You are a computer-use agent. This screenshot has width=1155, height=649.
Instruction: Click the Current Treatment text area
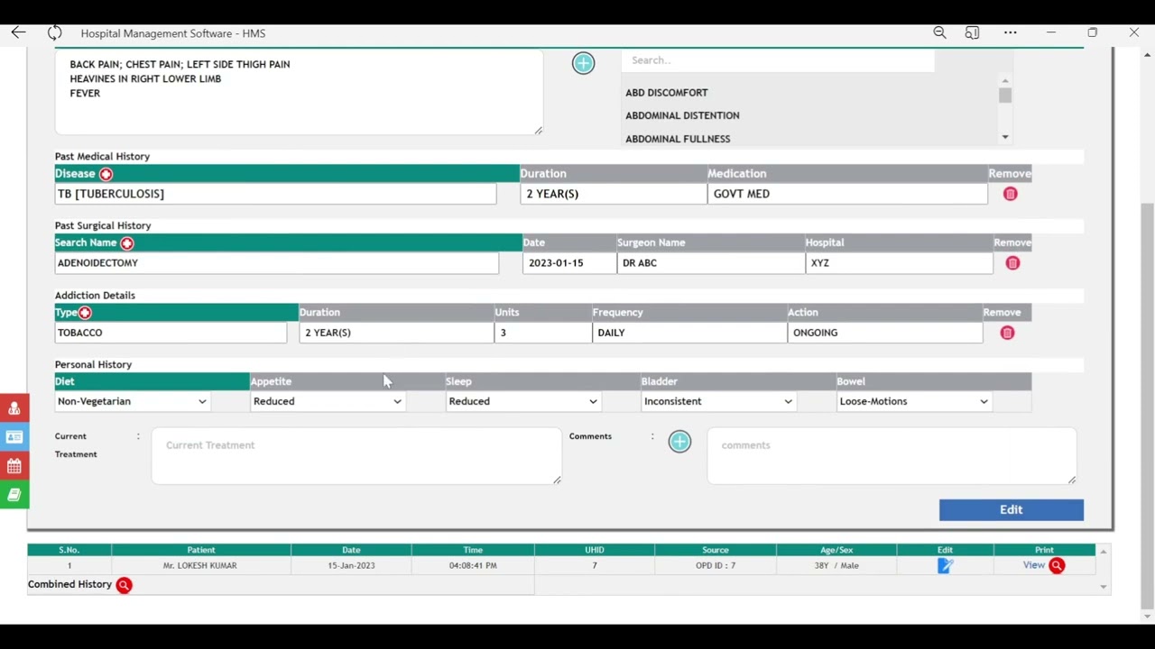pyautogui.click(x=356, y=456)
